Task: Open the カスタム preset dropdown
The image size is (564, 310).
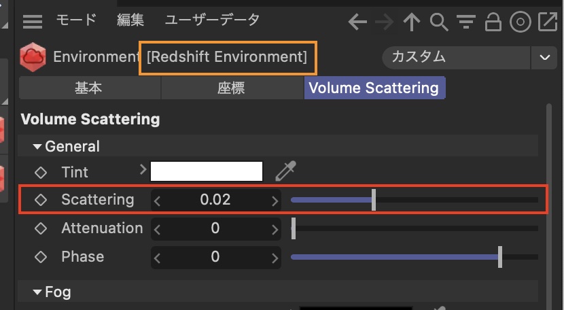Action: [544, 57]
